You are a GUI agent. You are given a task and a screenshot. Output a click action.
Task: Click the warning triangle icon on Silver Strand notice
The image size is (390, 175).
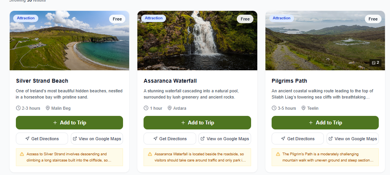pos(22,154)
